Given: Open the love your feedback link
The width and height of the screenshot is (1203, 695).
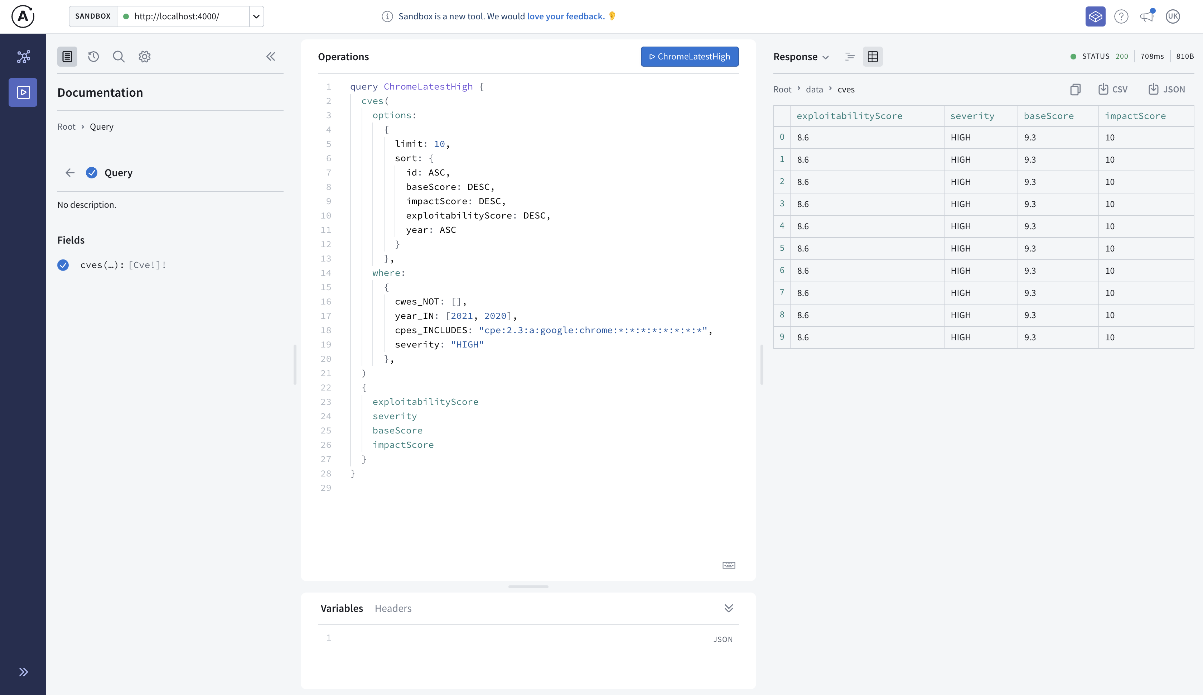Looking at the screenshot, I should click(x=565, y=16).
